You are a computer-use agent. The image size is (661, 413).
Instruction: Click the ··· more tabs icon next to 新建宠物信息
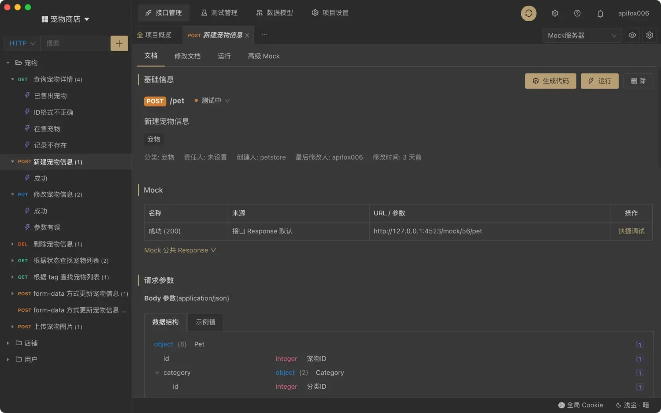coord(264,35)
